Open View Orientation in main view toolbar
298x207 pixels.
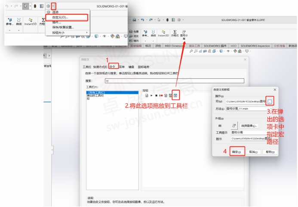tap(214, 51)
